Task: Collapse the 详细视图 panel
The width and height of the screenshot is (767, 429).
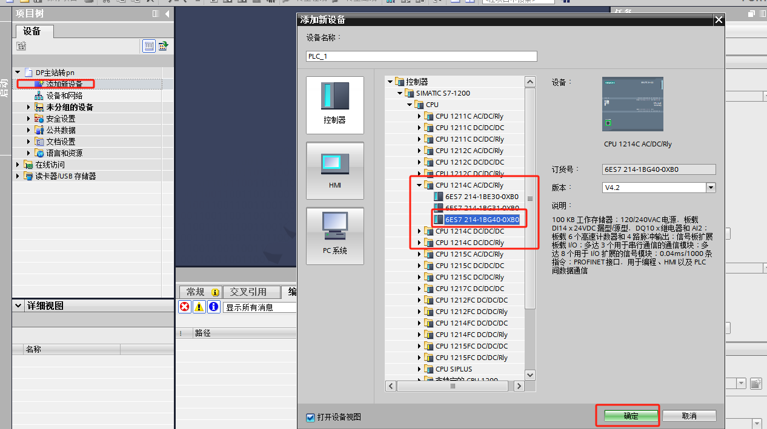Action: pos(18,306)
